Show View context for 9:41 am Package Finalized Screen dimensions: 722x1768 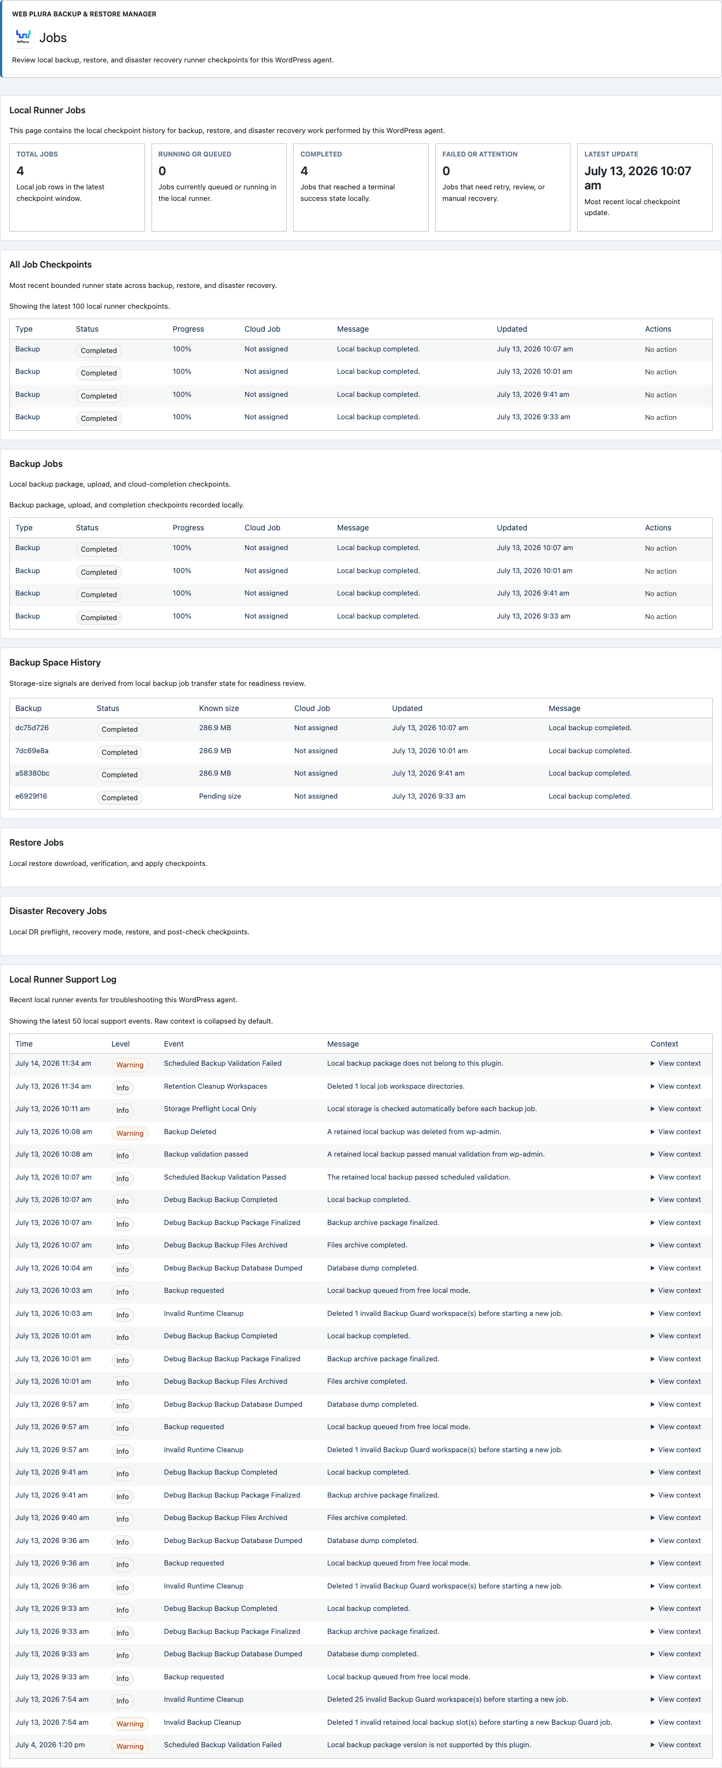click(676, 1495)
